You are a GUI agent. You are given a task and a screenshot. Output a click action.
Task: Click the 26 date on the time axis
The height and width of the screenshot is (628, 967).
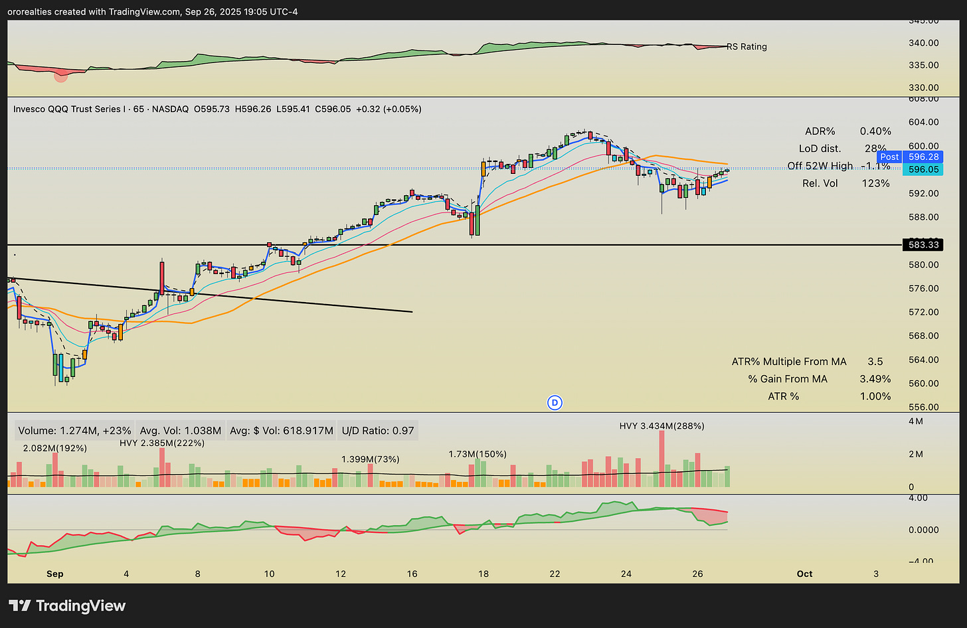[x=697, y=574]
